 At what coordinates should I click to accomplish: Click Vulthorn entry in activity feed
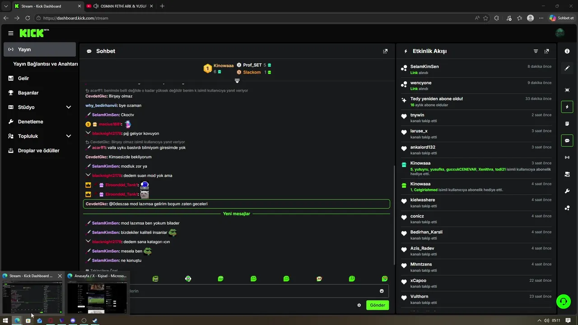476,299
